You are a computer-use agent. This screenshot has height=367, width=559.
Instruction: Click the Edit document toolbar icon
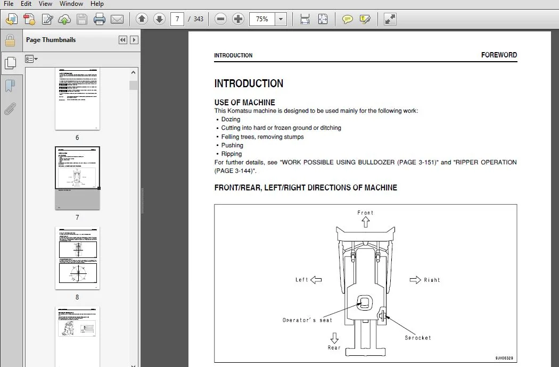coord(47,19)
